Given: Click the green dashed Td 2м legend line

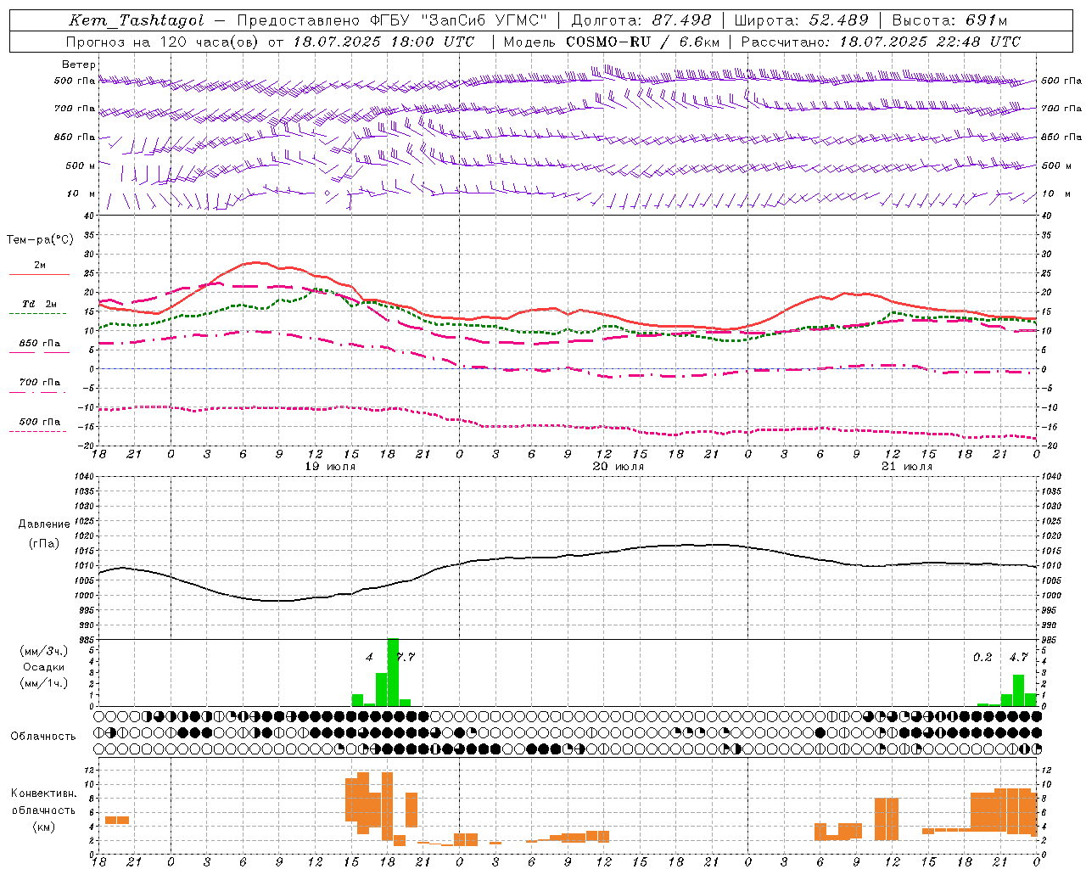Looking at the screenshot, I should [x=37, y=314].
